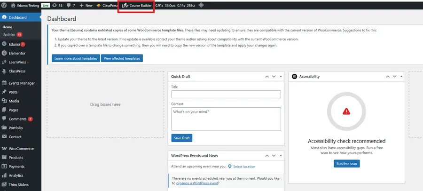Click the Query Monitor stats in admin bar
The width and height of the screenshot is (423, 191).
coord(175,5)
